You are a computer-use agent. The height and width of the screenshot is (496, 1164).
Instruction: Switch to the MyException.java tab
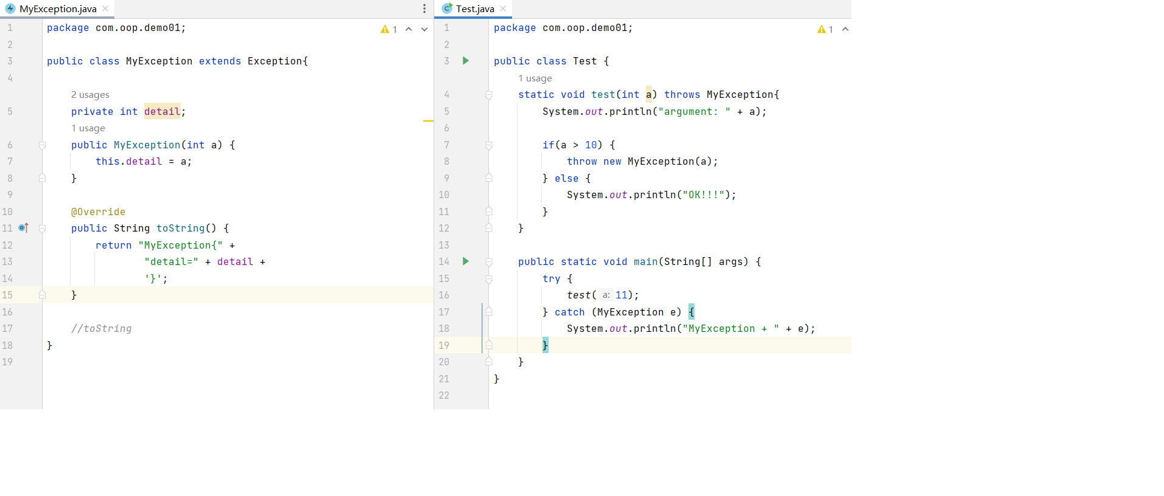click(58, 9)
